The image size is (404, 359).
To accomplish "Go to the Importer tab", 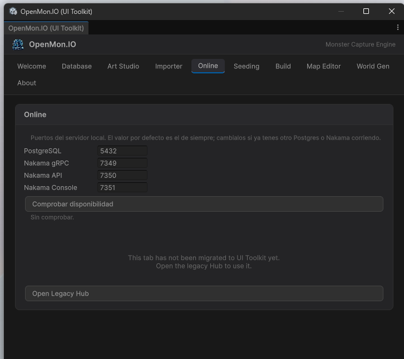I will pos(169,66).
